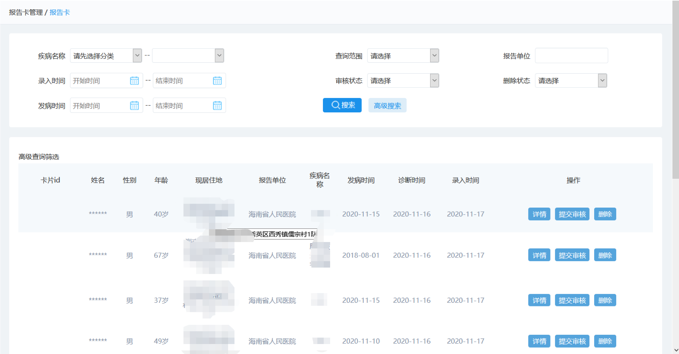Open 高级搜索 advanced search
The height and width of the screenshot is (354, 679).
387,106
